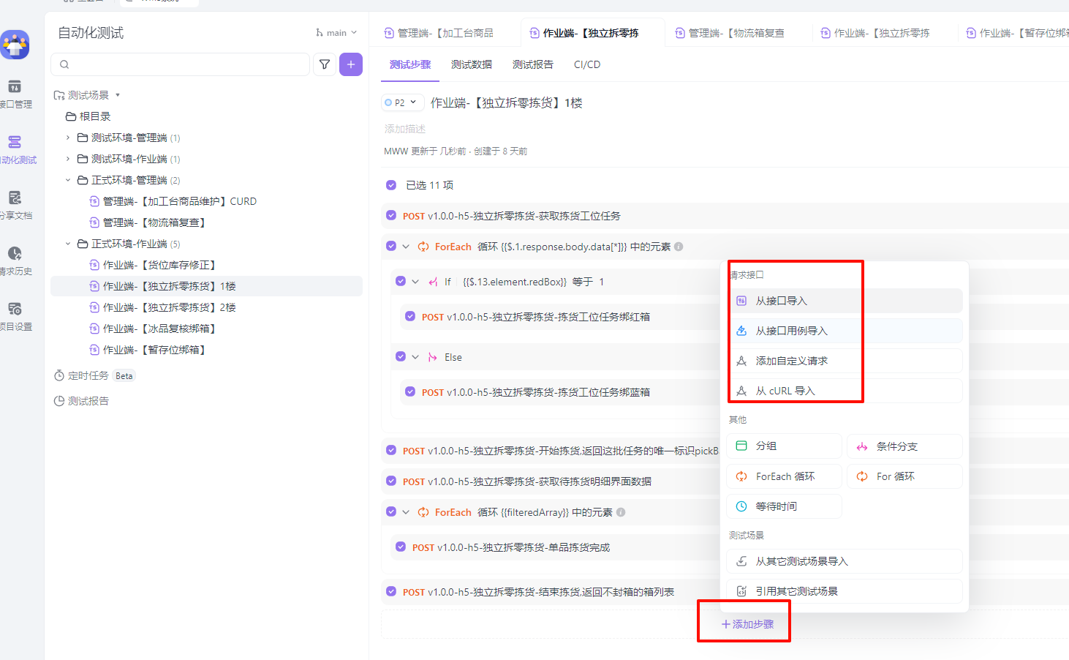Expand the 测试环境-管理端 folder
Image resolution: width=1069 pixels, height=660 pixels.
tap(68, 138)
